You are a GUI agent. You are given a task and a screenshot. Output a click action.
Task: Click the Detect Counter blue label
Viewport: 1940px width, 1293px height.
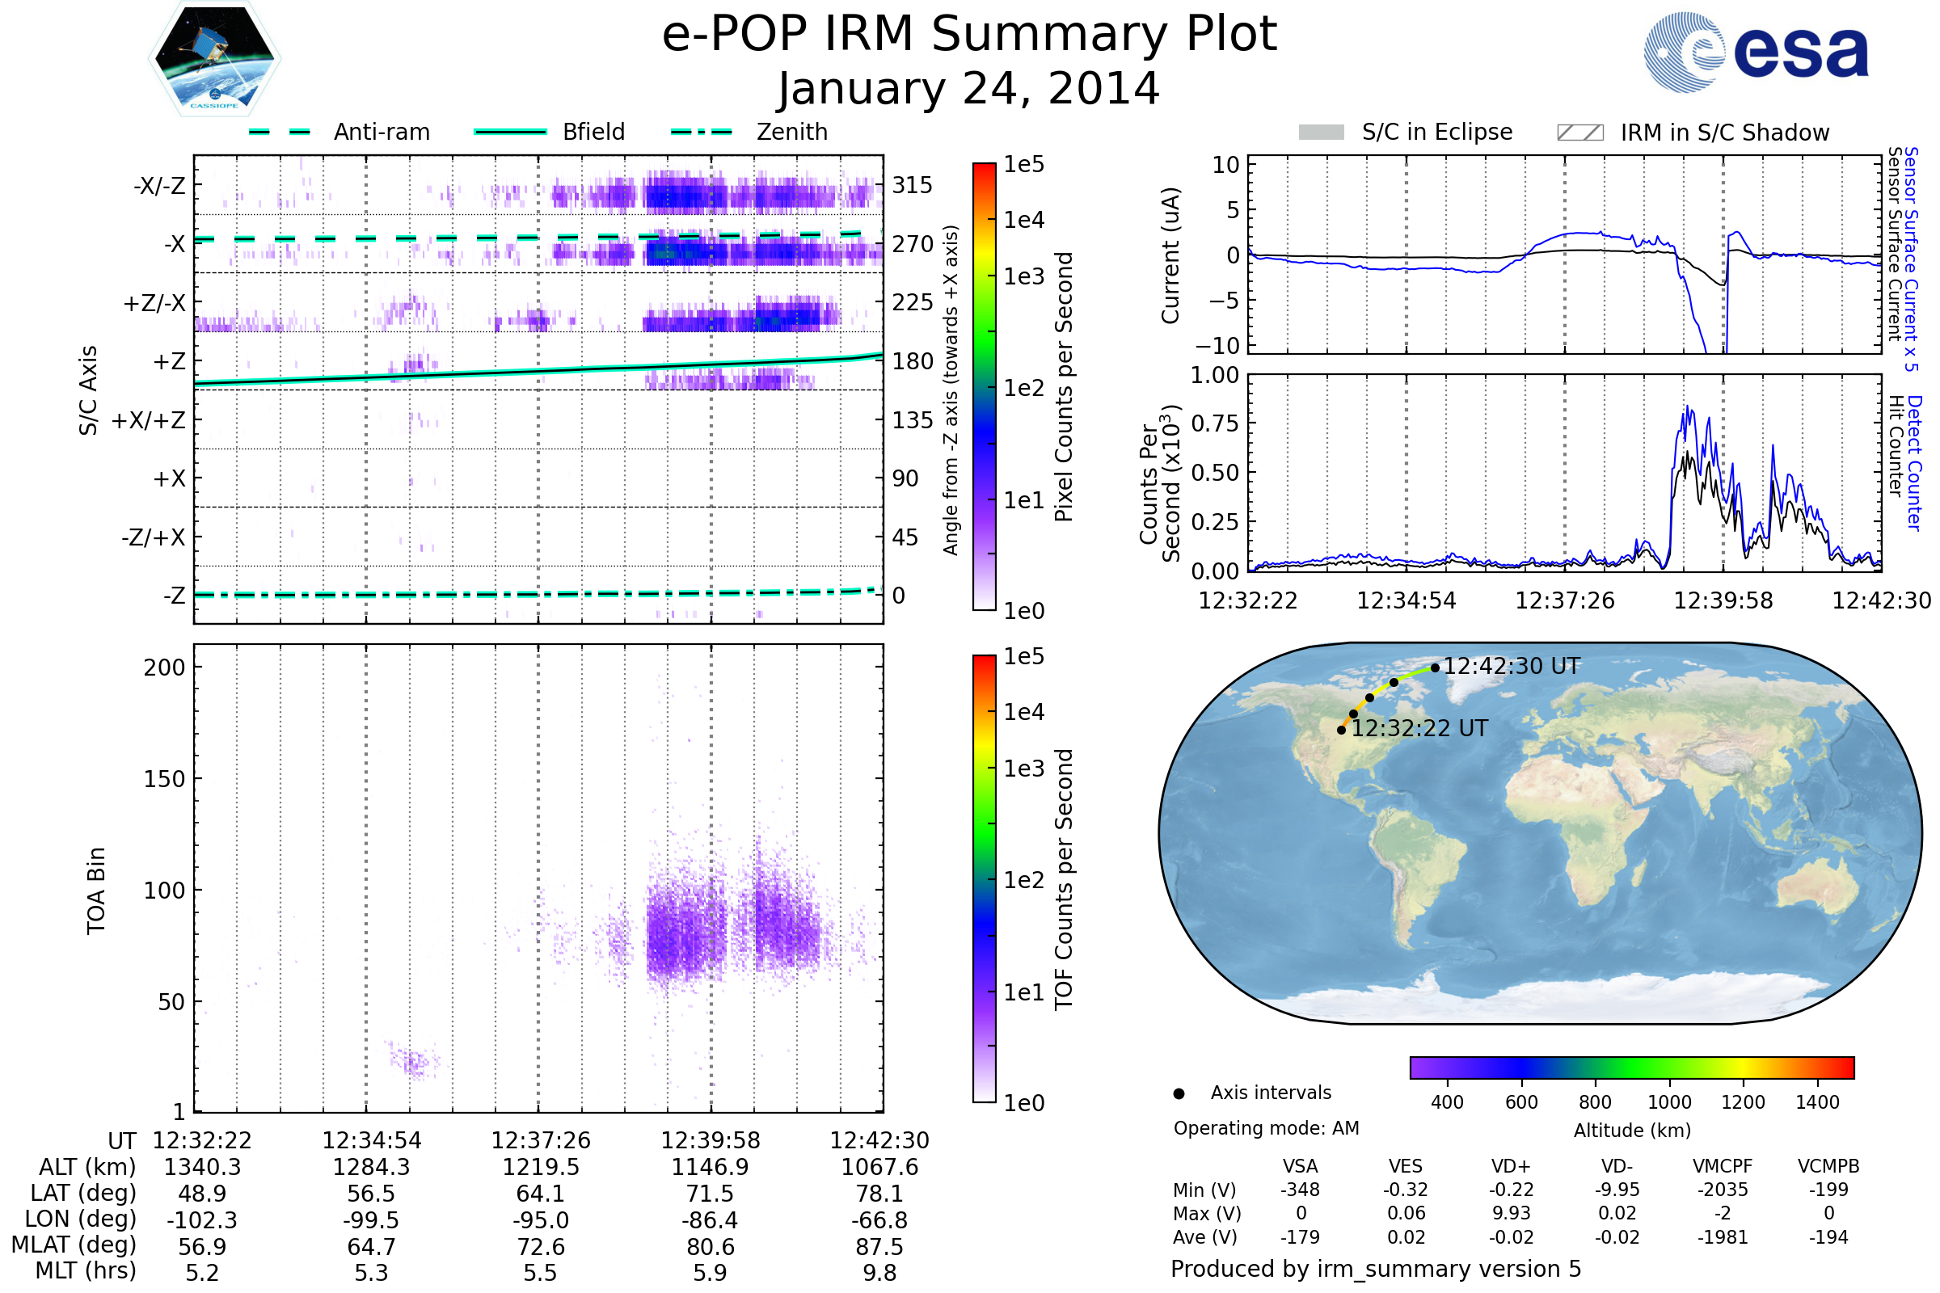click(1913, 462)
